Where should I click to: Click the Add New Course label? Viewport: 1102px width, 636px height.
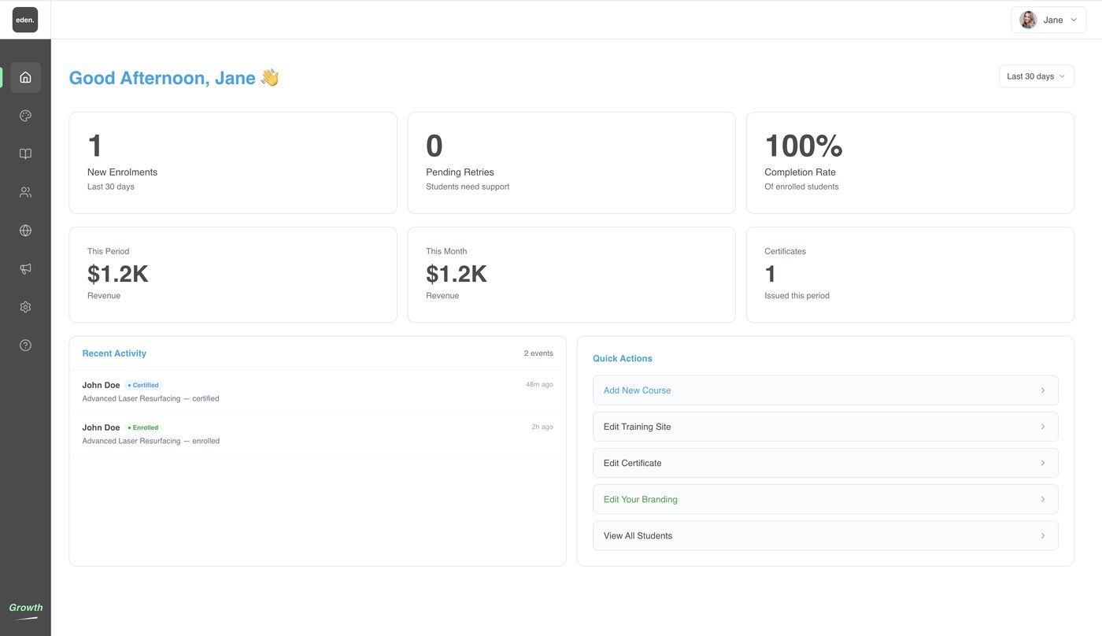tap(637, 390)
